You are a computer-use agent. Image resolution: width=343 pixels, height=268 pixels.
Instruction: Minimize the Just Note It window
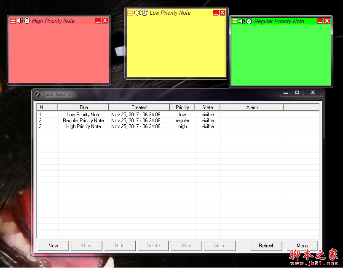[x=285, y=93]
